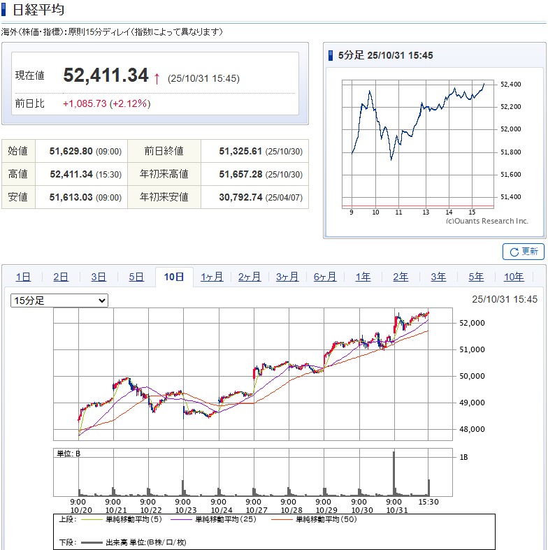Image resolution: width=548 pixels, height=550 pixels.
Task: Open the 15分足 chart interval dropdown
Action: pos(59,301)
